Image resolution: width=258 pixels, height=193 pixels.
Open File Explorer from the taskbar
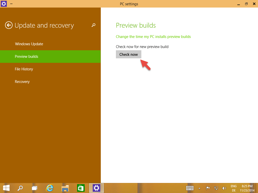tap(65, 188)
